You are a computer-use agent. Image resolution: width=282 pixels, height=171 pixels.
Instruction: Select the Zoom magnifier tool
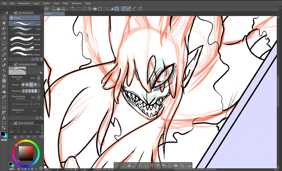click(4, 18)
